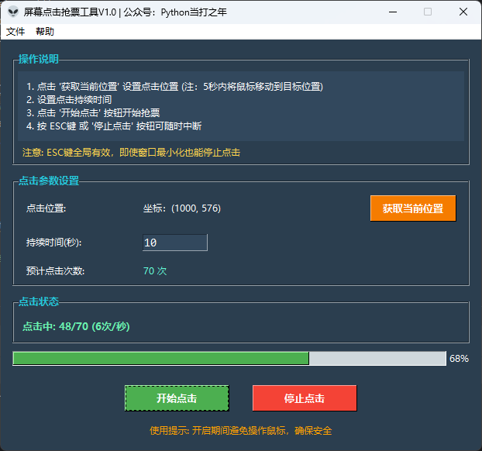Screen dimensions: 482x451
Task: Close the 屏幕点击抢票工具 window
Action: [x=463, y=12]
